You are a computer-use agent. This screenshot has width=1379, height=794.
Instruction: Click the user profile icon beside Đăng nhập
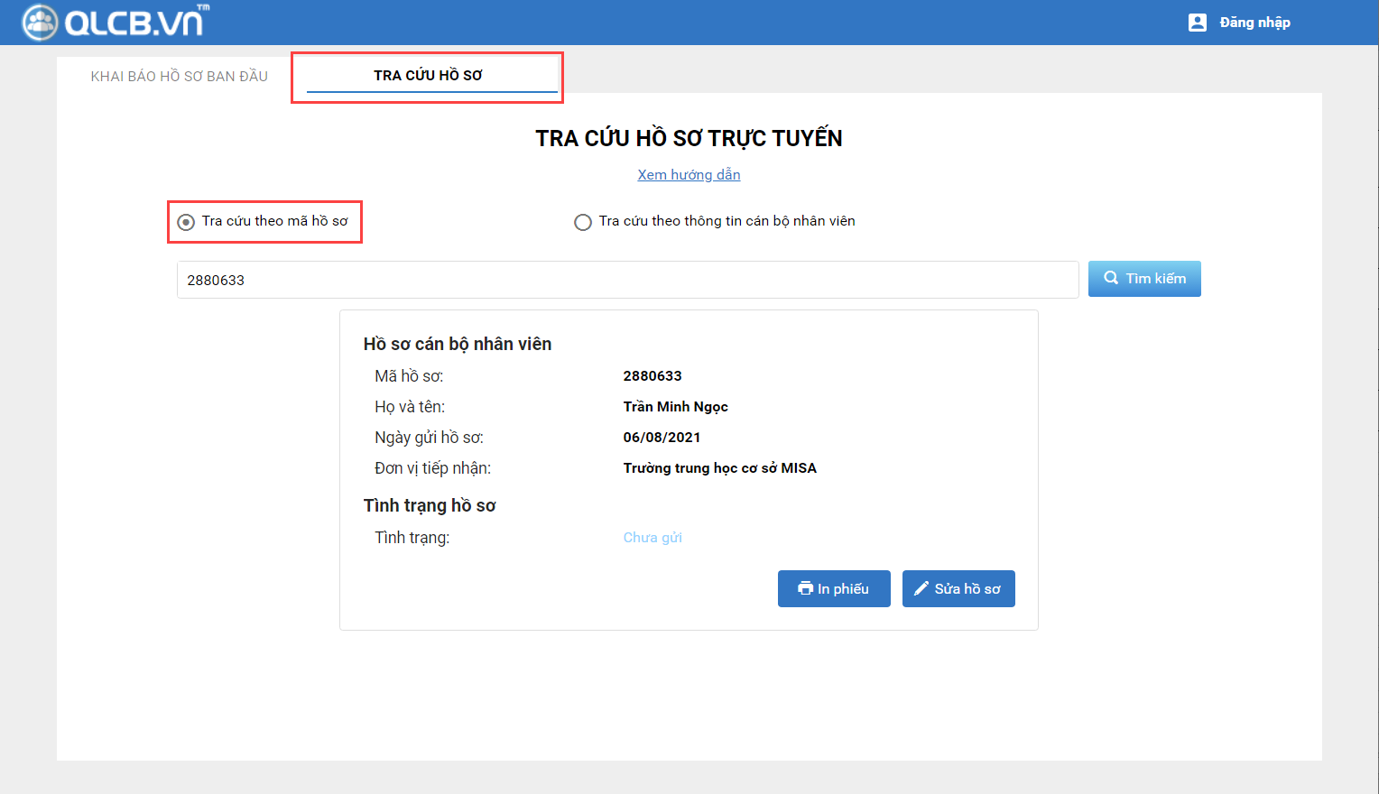1198,23
